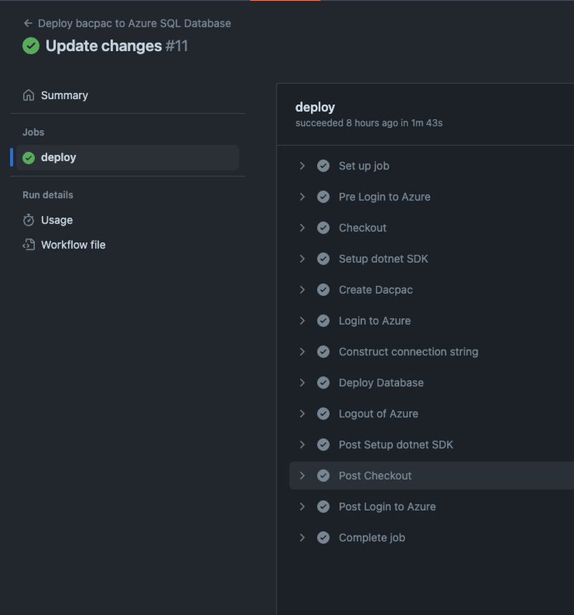Viewport: 574px width, 615px height.
Task: Expand the Login to Azure step logs
Action: (x=302, y=320)
